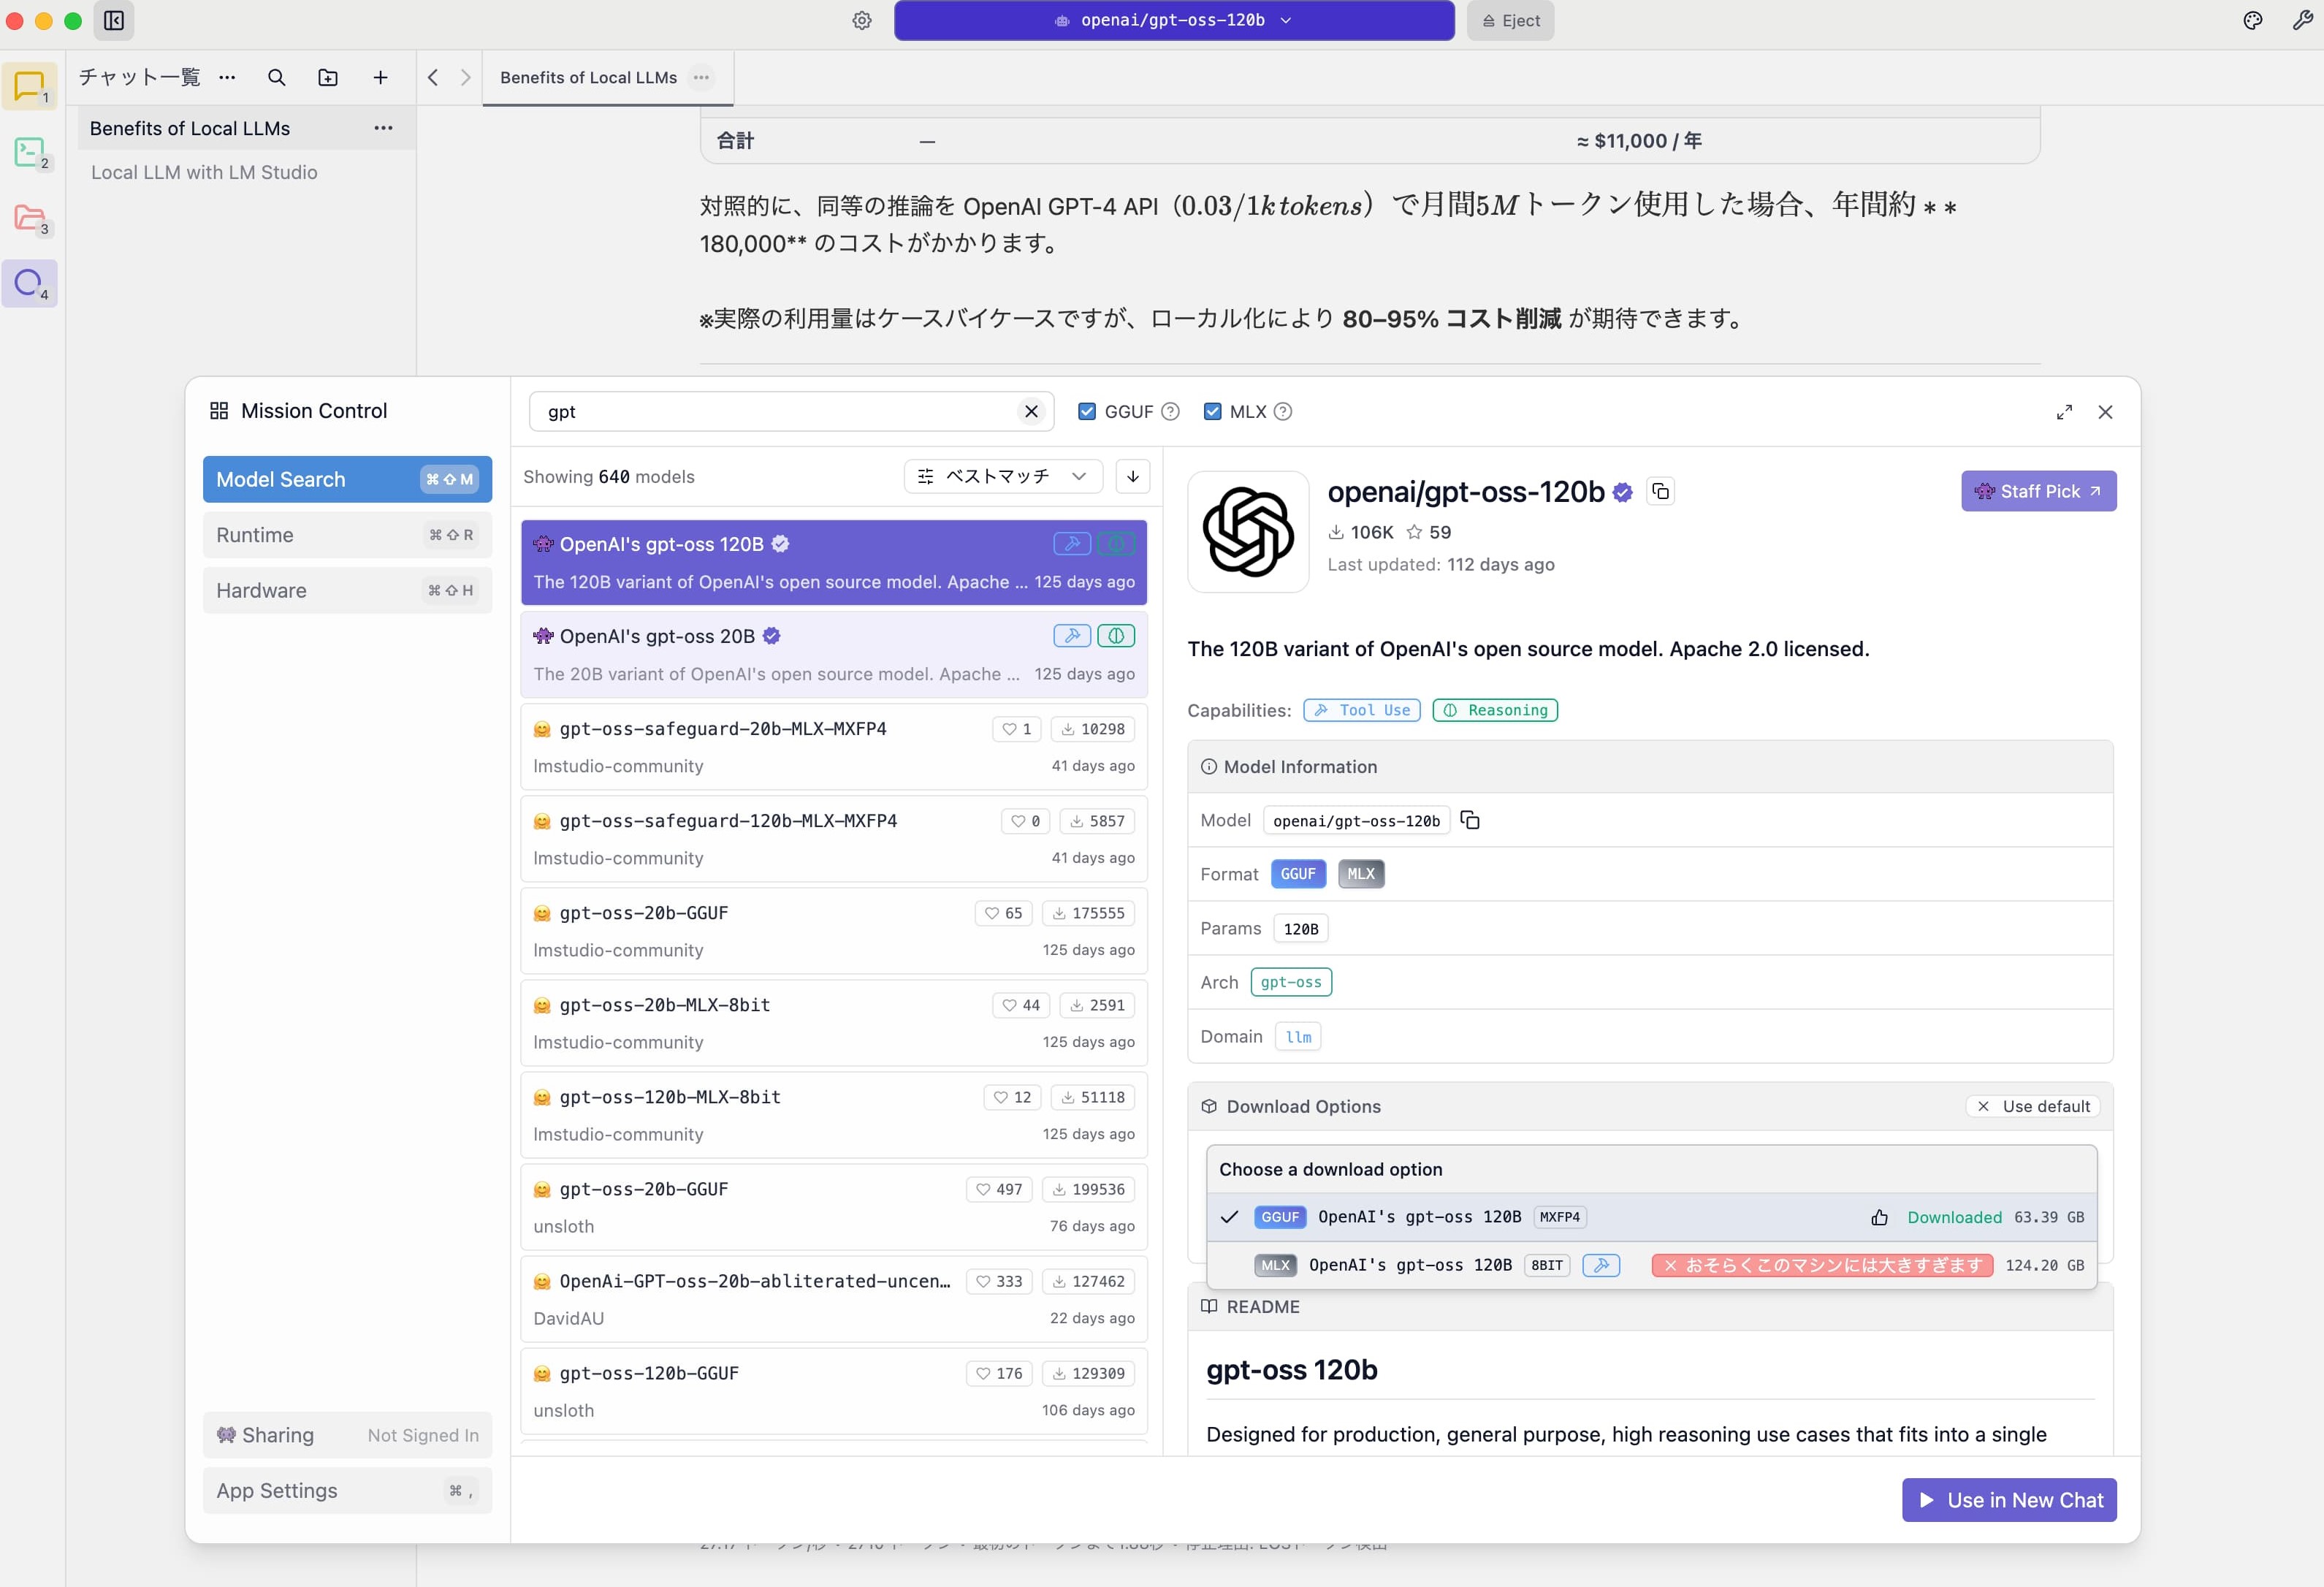Image resolution: width=2324 pixels, height=1587 pixels.
Task: Toggle sort direction arrow button
Action: [1132, 477]
